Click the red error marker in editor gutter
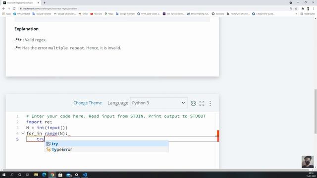This screenshot has height=178, width=317. [x=218, y=136]
